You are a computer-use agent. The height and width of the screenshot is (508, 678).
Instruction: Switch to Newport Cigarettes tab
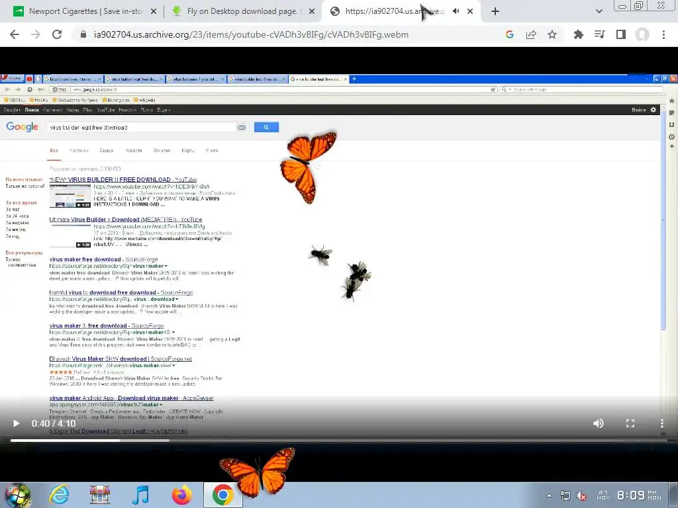(84, 12)
